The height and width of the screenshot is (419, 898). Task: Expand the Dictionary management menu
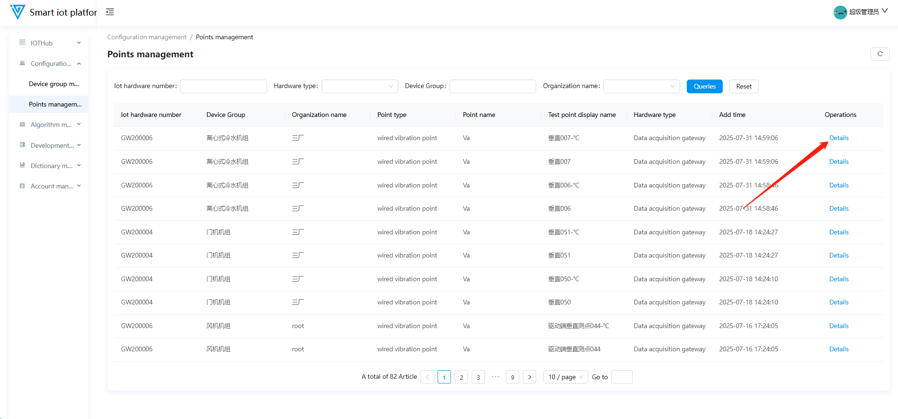coord(49,166)
